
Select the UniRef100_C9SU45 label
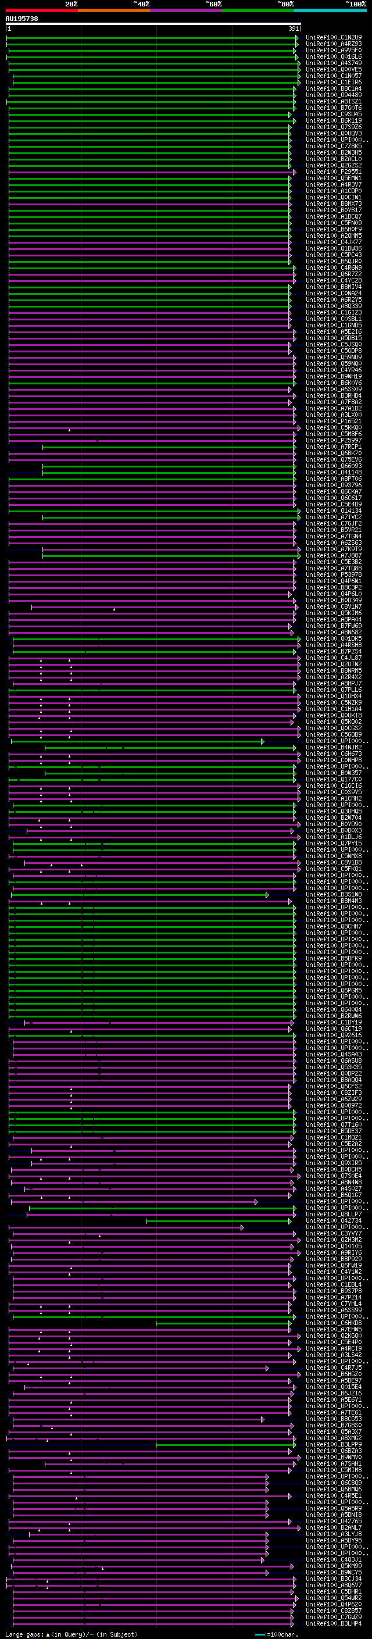tap(334, 114)
